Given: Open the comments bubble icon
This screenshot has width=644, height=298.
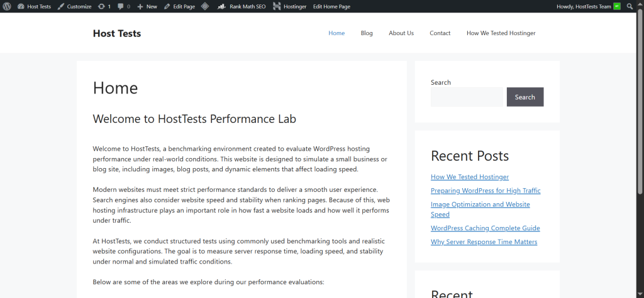Looking at the screenshot, I should tap(121, 6).
